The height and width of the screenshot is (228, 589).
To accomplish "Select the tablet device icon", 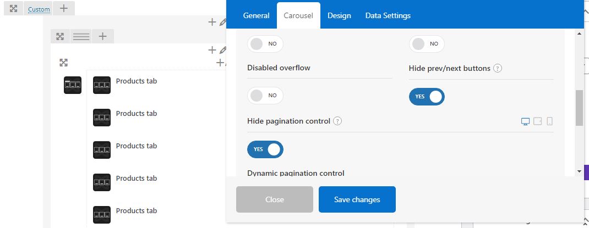I will tap(538, 121).
